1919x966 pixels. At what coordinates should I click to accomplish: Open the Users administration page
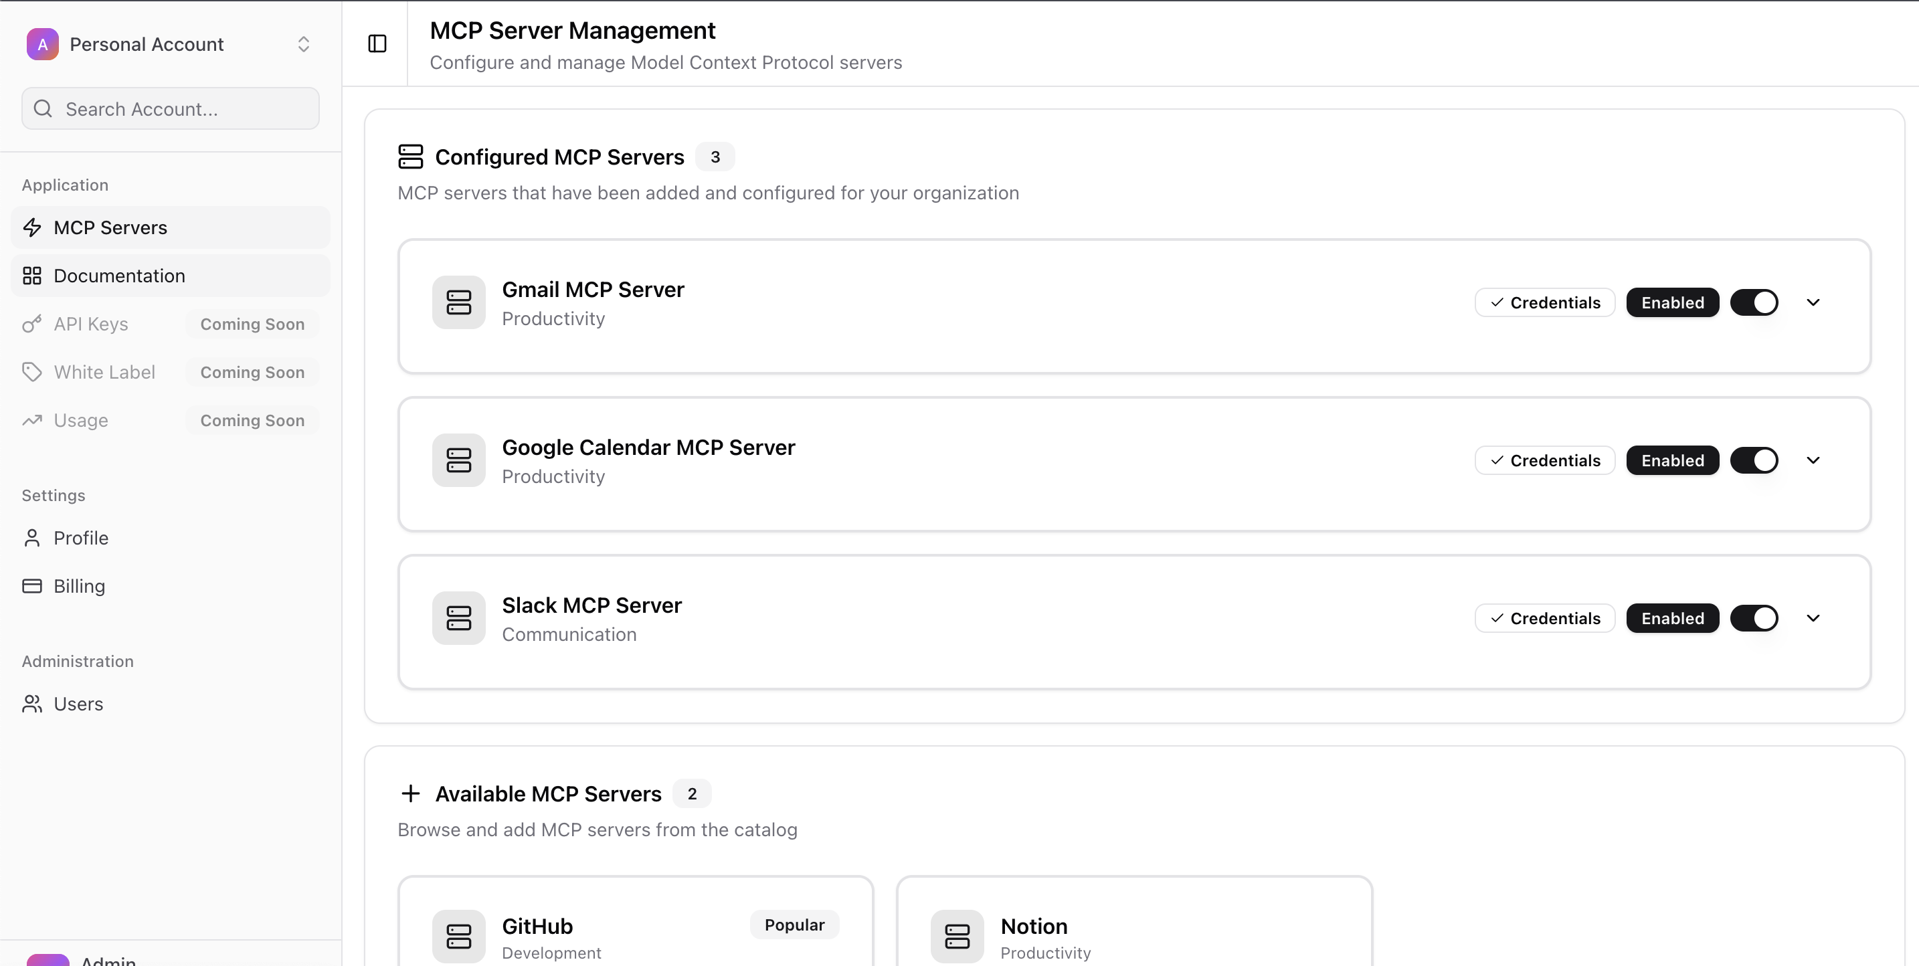coord(78,704)
